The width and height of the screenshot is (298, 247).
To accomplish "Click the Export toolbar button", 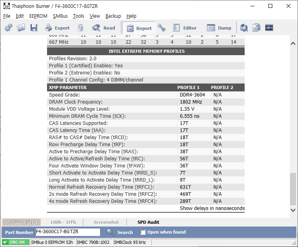I will pos(57,28).
